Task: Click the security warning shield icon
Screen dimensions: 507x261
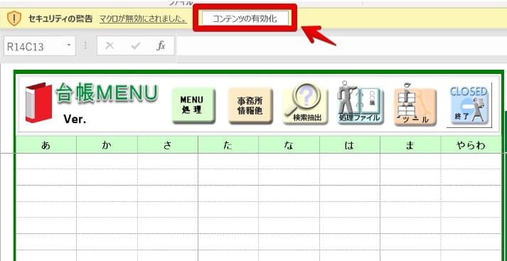Action: pos(14,18)
